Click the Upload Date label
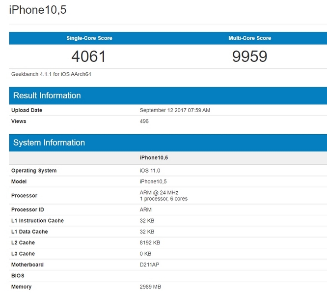 (27, 110)
